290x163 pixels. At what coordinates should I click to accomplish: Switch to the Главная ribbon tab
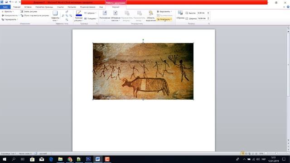(x=17, y=7)
